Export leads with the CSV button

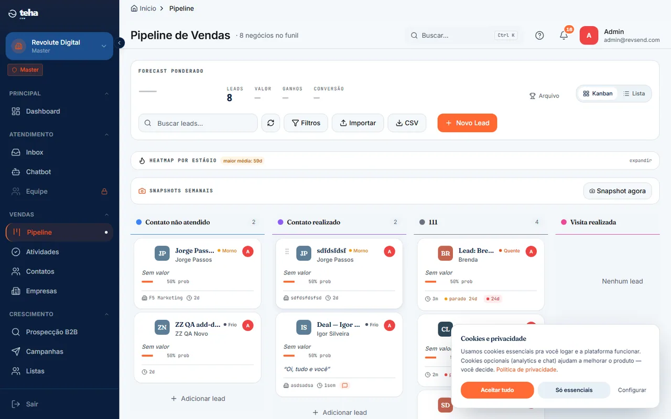coord(407,123)
